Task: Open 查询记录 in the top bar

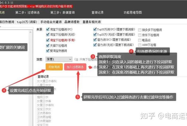Action: coord(98,12)
